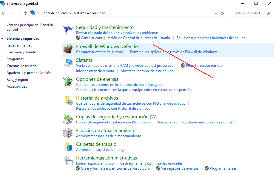This screenshot has width=276, height=175.
Task: Click Administrar espacios de almacenamiento
Action: pos(108,136)
